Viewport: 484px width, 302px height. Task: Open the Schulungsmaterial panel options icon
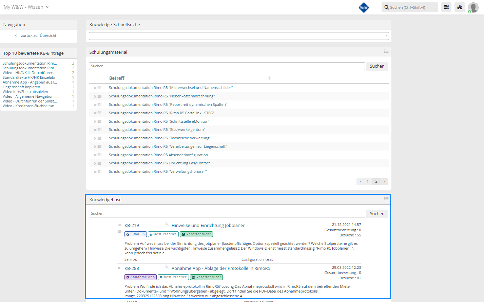tap(386, 51)
